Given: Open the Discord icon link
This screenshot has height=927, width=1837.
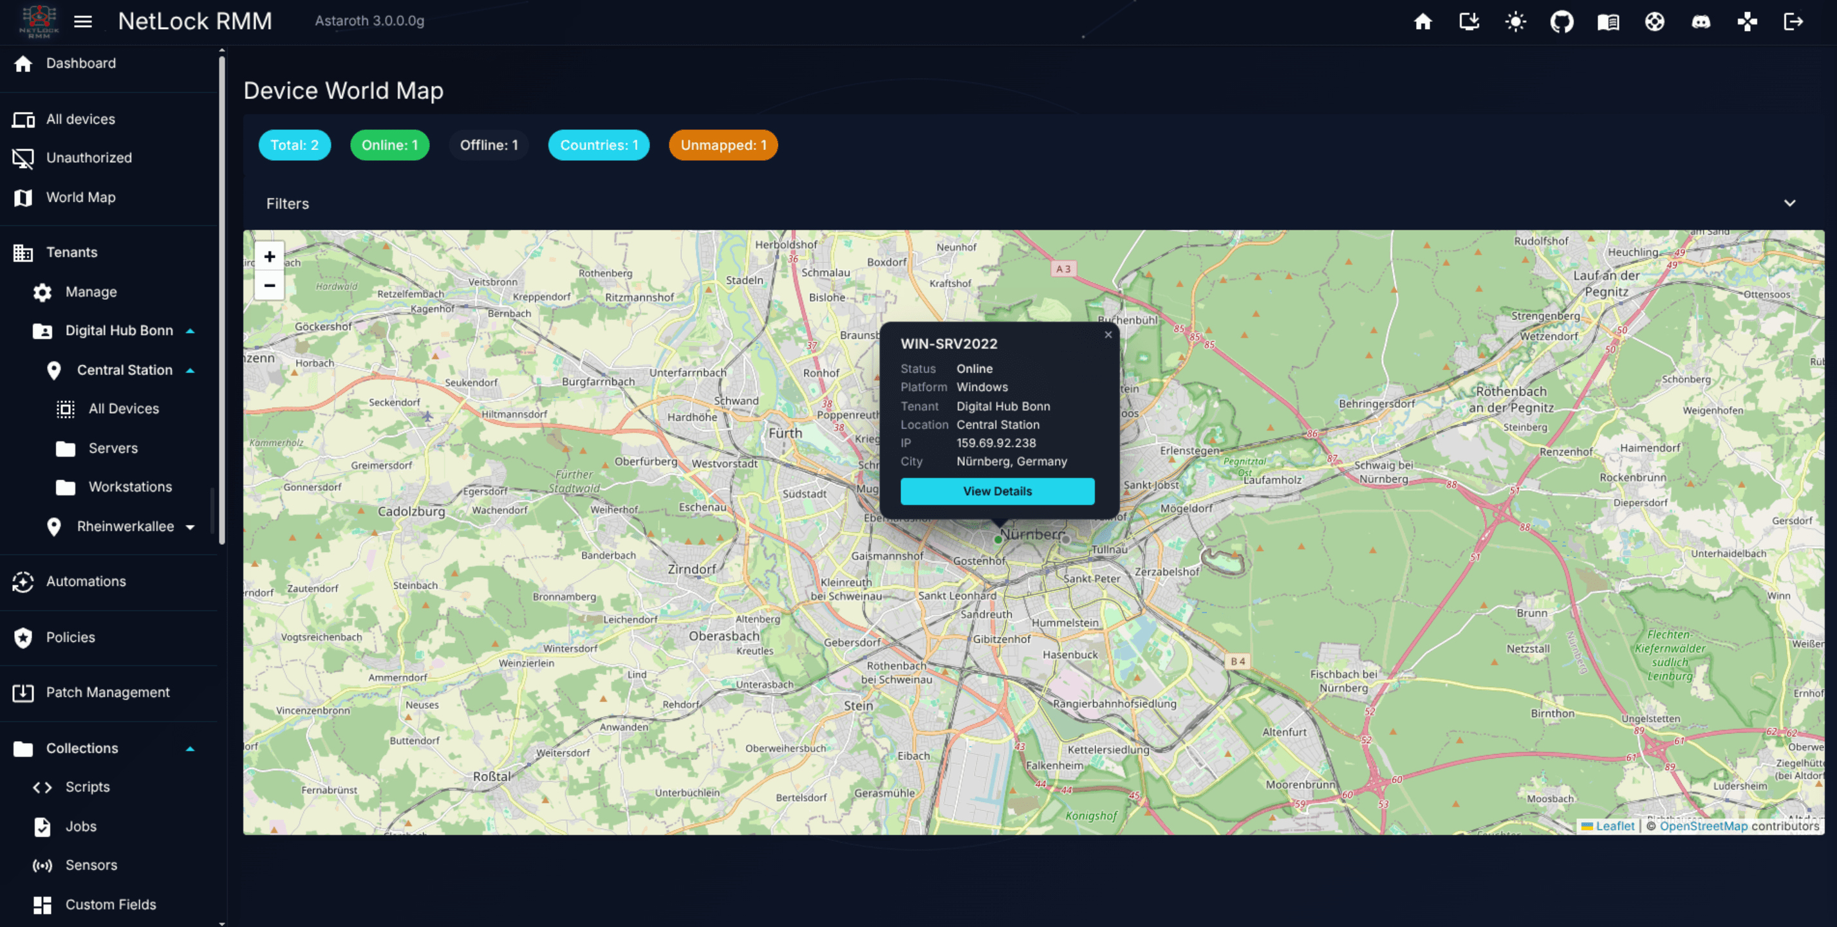Looking at the screenshot, I should point(1701,22).
